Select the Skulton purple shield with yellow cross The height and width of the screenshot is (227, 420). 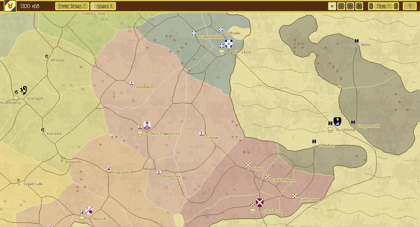click(x=260, y=203)
